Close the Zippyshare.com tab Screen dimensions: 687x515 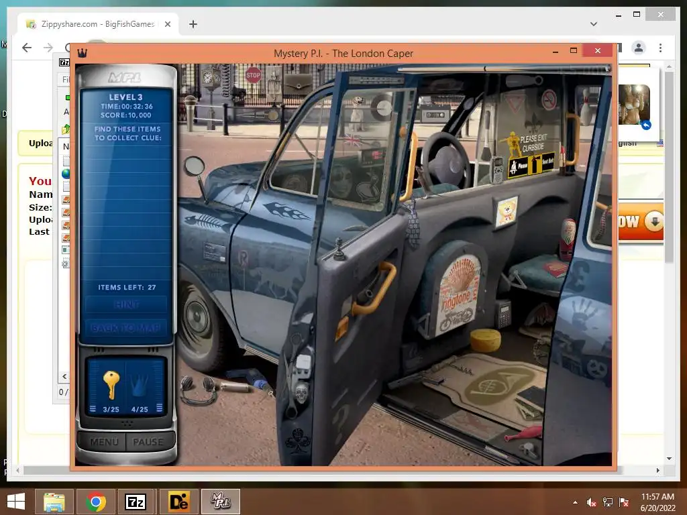[168, 24]
